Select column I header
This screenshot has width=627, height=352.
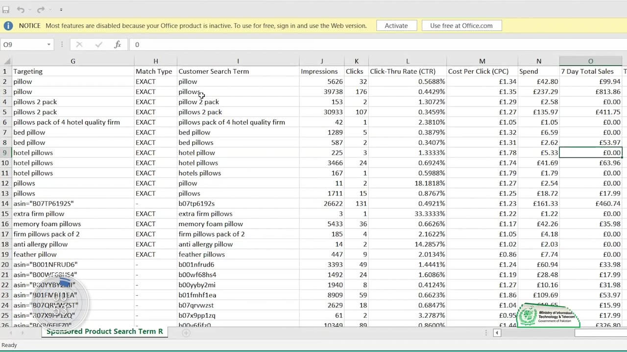238,61
